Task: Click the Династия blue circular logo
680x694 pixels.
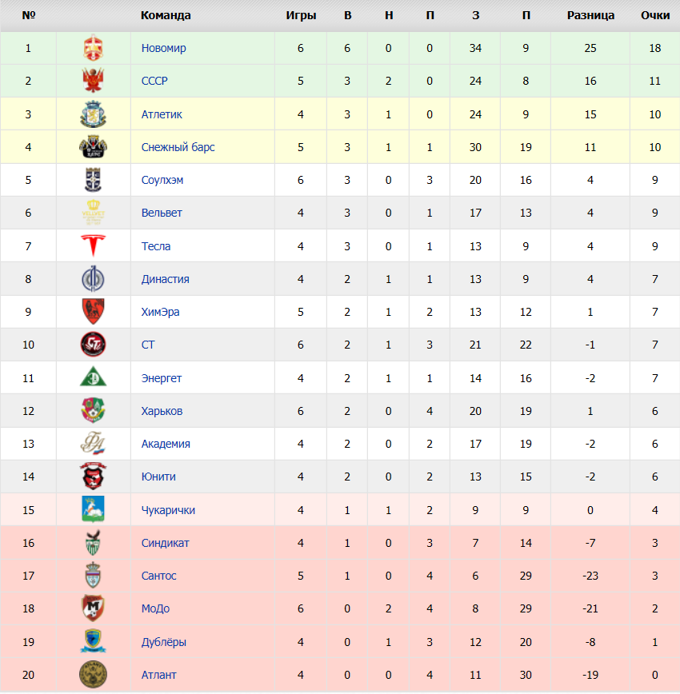Action: [x=93, y=279]
